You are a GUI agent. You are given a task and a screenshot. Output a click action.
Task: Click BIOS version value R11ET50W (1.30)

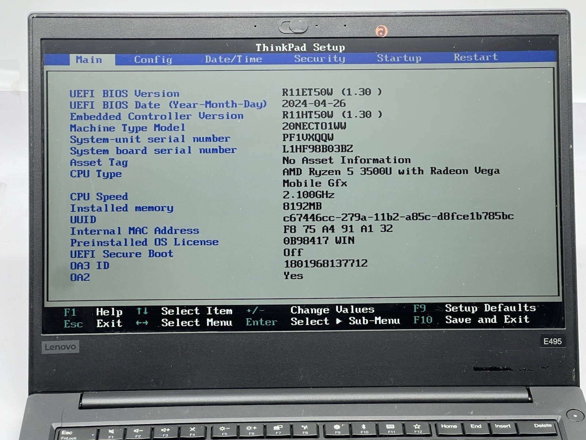(x=332, y=92)
